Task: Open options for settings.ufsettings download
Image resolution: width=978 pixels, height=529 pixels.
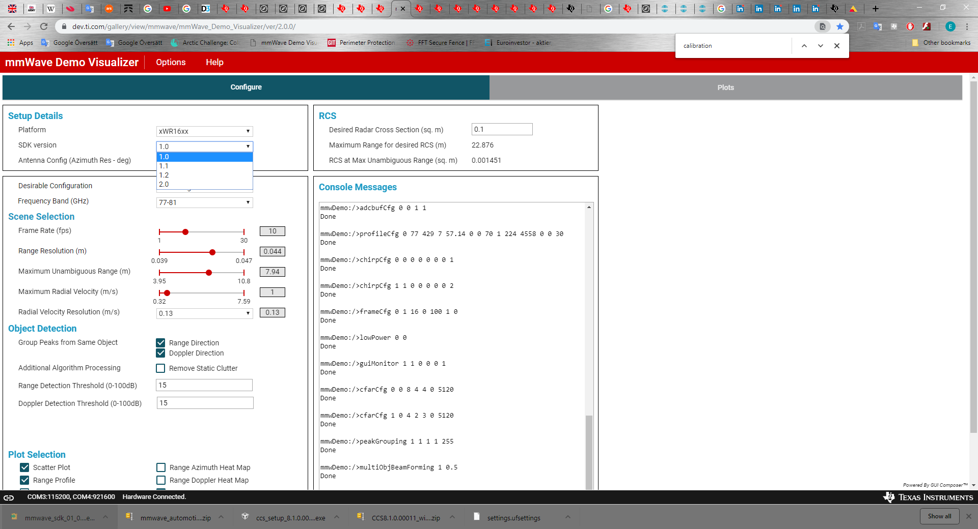Action: 568,517
